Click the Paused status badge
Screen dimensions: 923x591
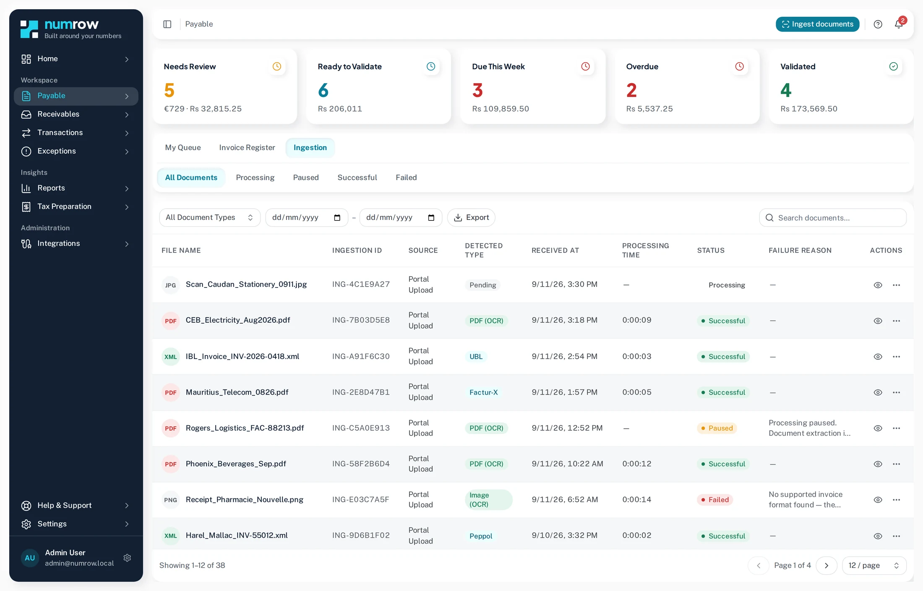click(717, 428)
